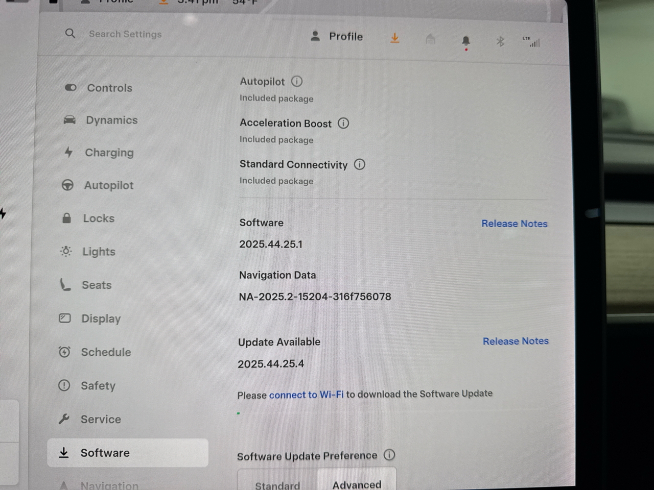Click the connect to Wi-Fi link
The image size is (654, 490).
coord(306,394)
